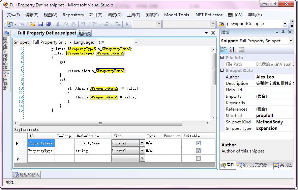
Task: Click Find in Files icon beside picExpandCollapse
Action: 221,24
